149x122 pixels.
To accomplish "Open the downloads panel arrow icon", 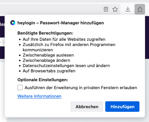I will coord(128,9).
